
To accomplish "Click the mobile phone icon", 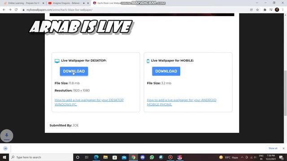I will pos(148,61).
